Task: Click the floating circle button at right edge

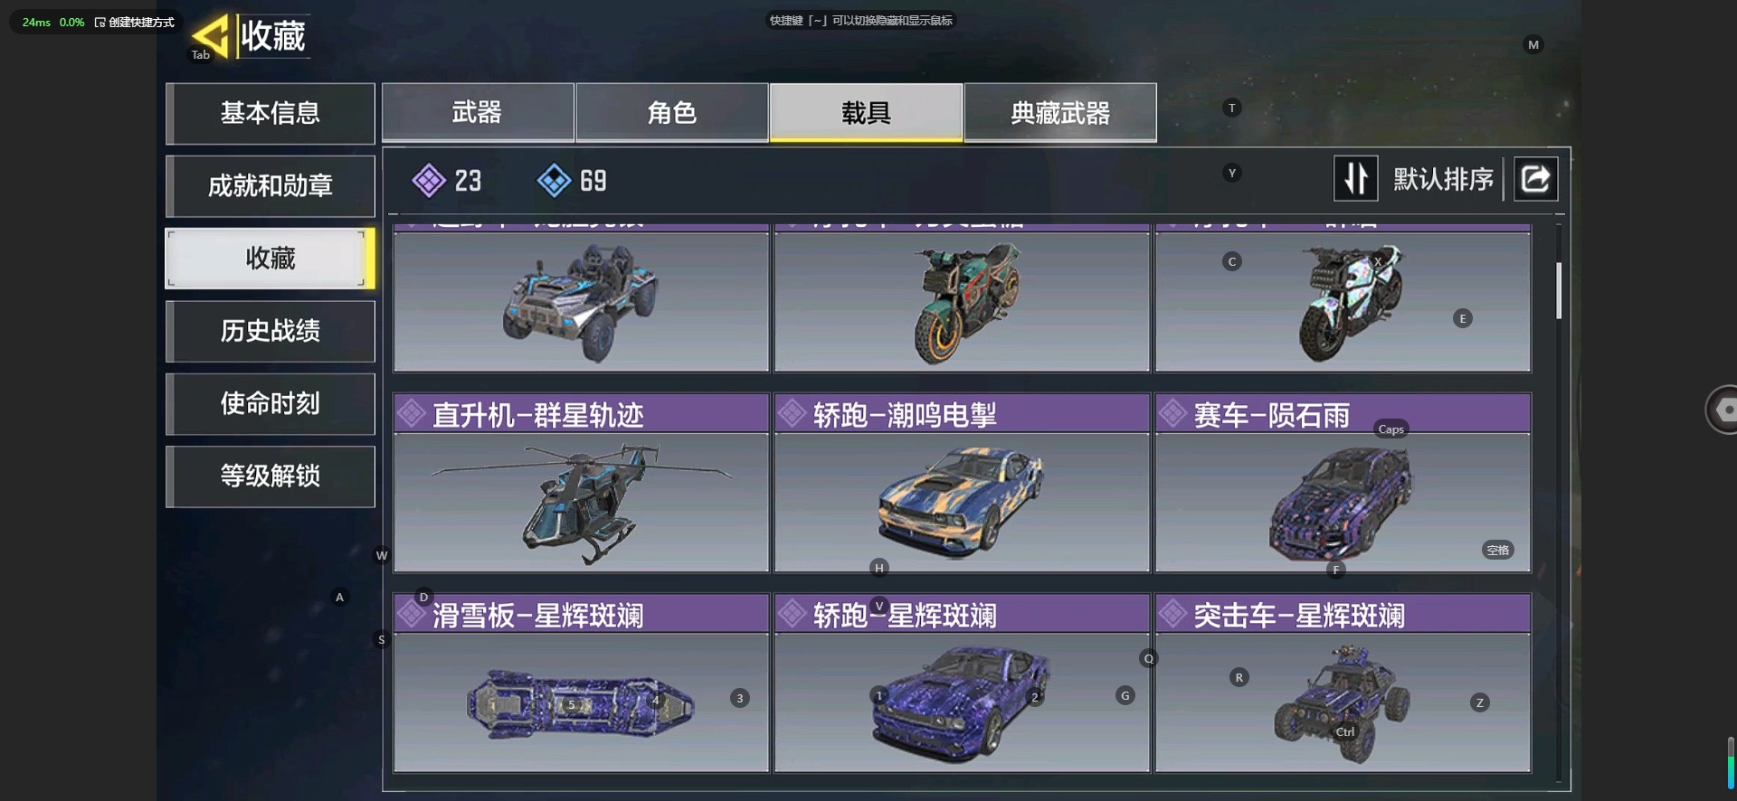Action: point(1722,410)
